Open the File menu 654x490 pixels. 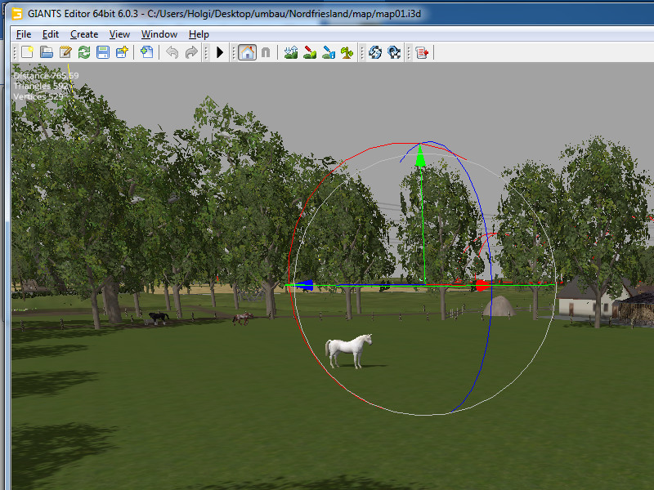pos(24,34)
